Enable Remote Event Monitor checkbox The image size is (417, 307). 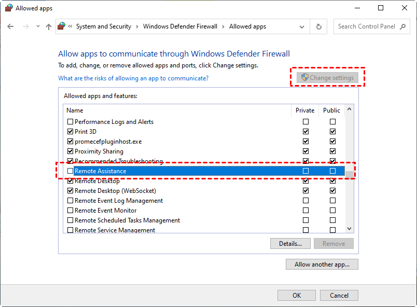coord(70,210)
